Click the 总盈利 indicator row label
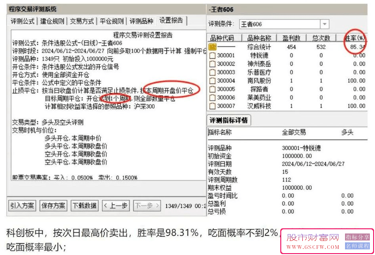The image size is (375, 255). pos(217,204)
